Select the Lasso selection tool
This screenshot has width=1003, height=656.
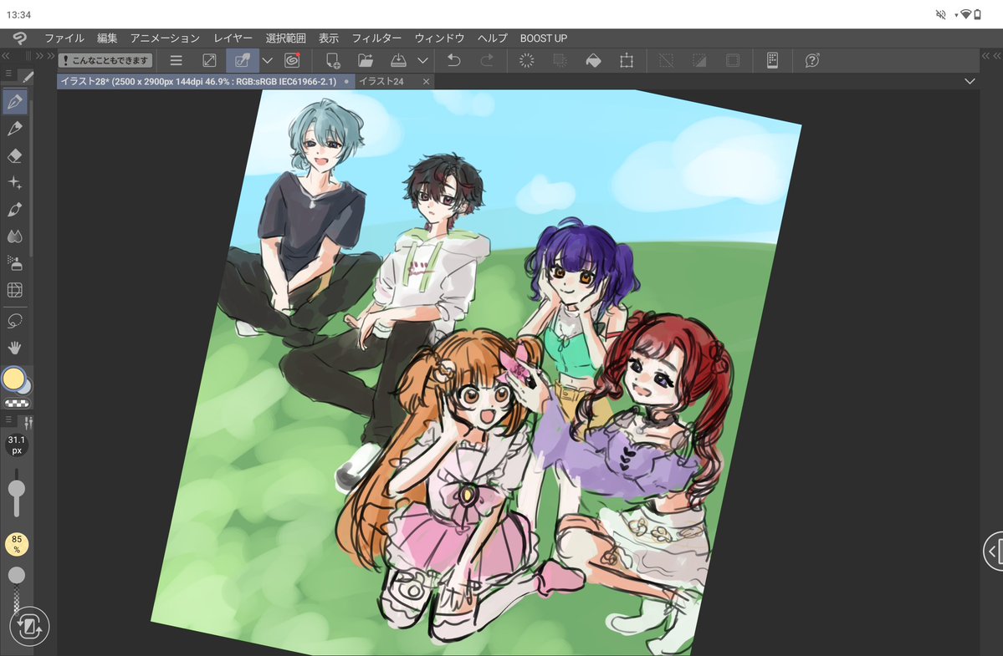click(15, 321)
